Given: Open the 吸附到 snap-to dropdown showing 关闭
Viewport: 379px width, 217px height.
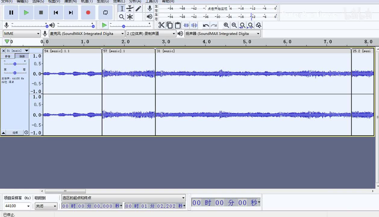Looking at the screenshot, I should [46, 206].
